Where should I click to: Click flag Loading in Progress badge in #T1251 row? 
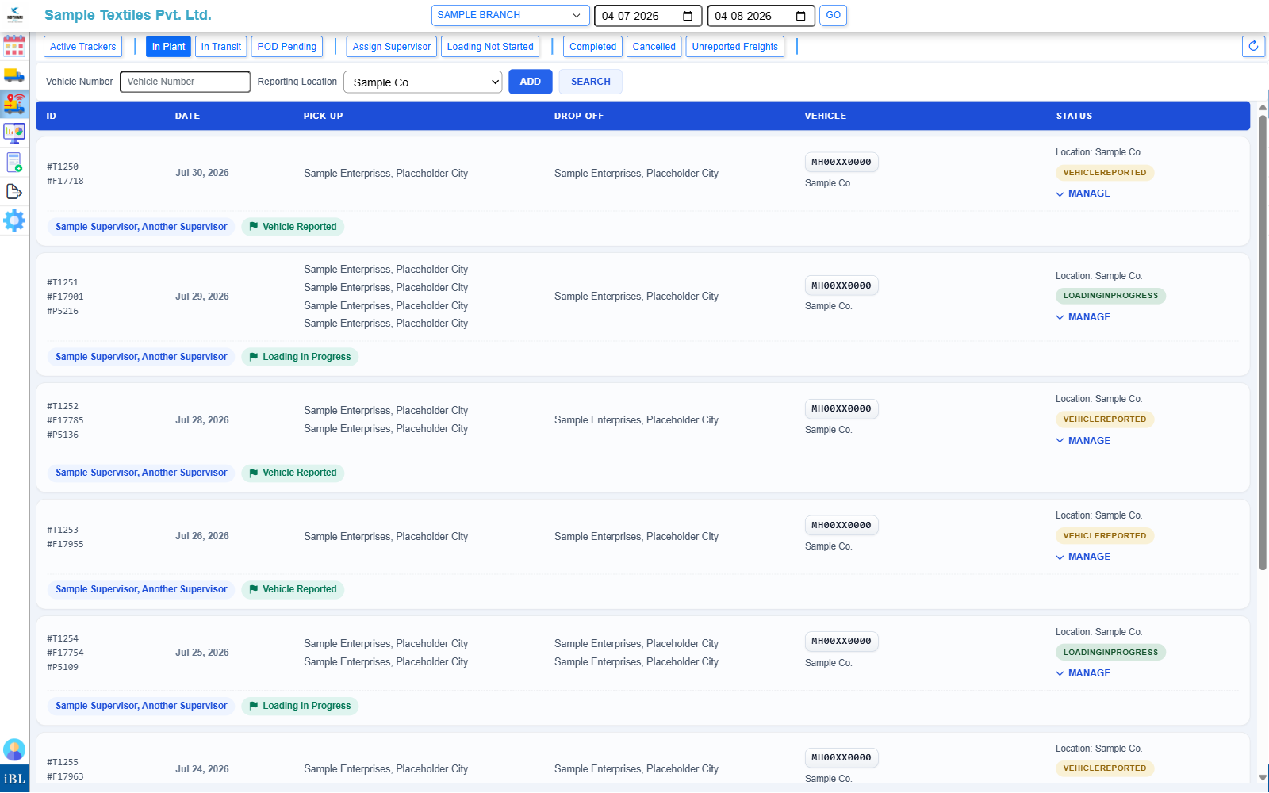[x=300, y=357]
